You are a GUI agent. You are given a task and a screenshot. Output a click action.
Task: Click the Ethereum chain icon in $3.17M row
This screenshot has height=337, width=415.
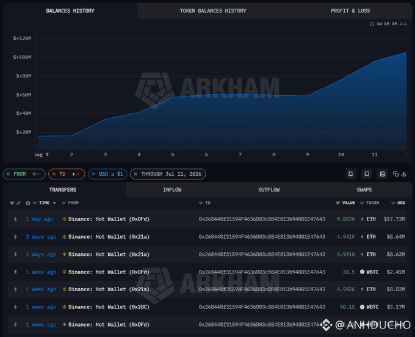(15, 307)
